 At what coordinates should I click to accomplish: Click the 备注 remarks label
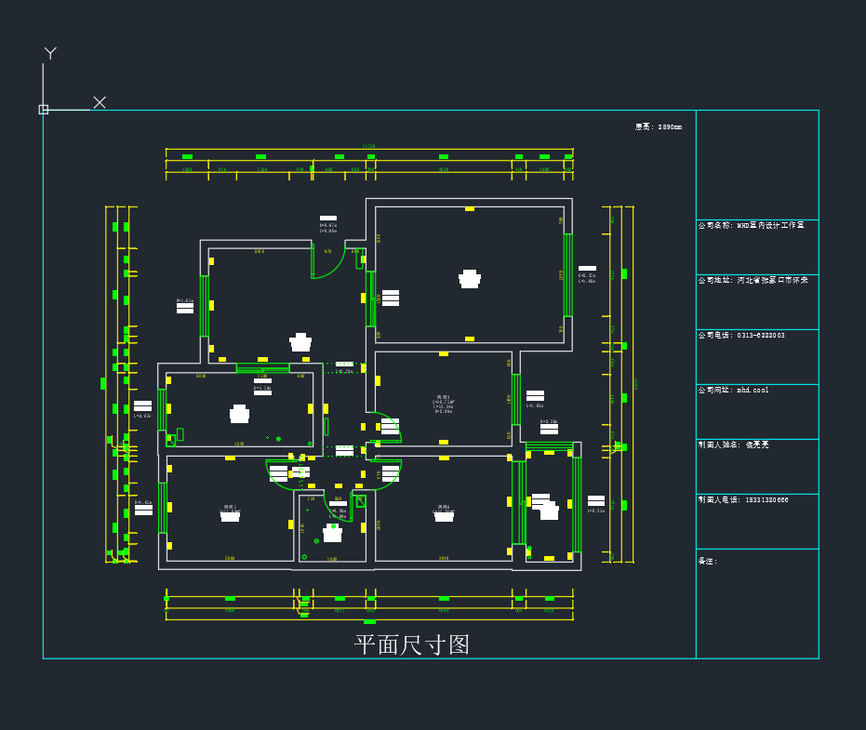[x=708, y=561]
